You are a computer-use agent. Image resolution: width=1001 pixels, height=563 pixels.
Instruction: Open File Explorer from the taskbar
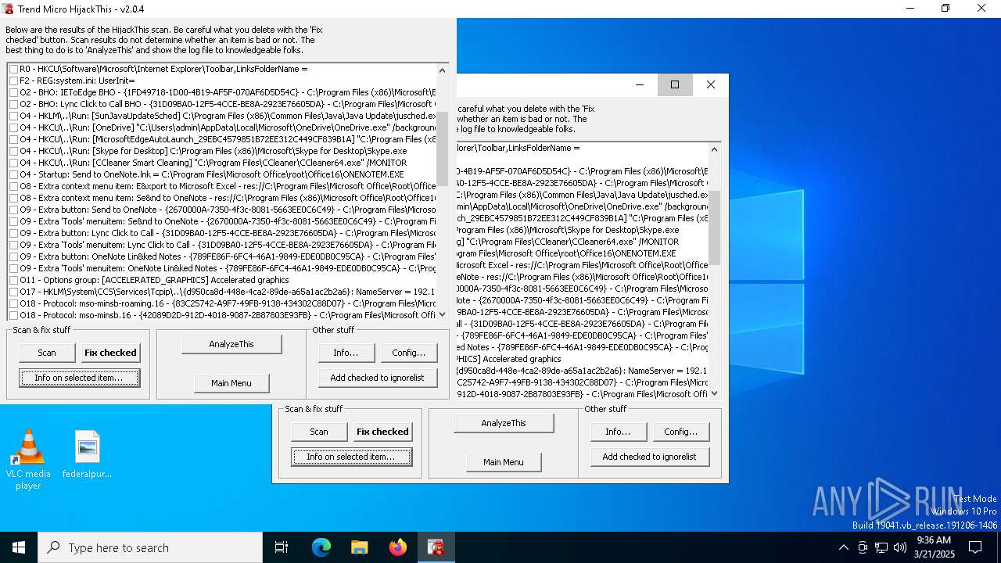pyautogui.click(x=360, y=547)
